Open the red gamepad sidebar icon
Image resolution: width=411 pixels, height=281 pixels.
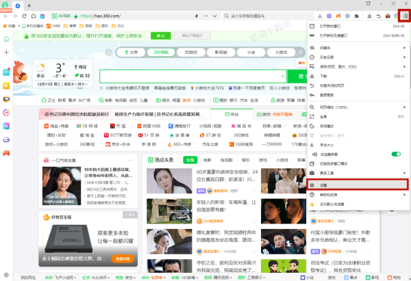[6, 153]
